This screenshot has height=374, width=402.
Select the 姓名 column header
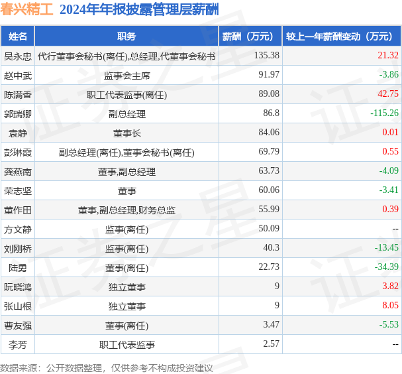(18, 36)
